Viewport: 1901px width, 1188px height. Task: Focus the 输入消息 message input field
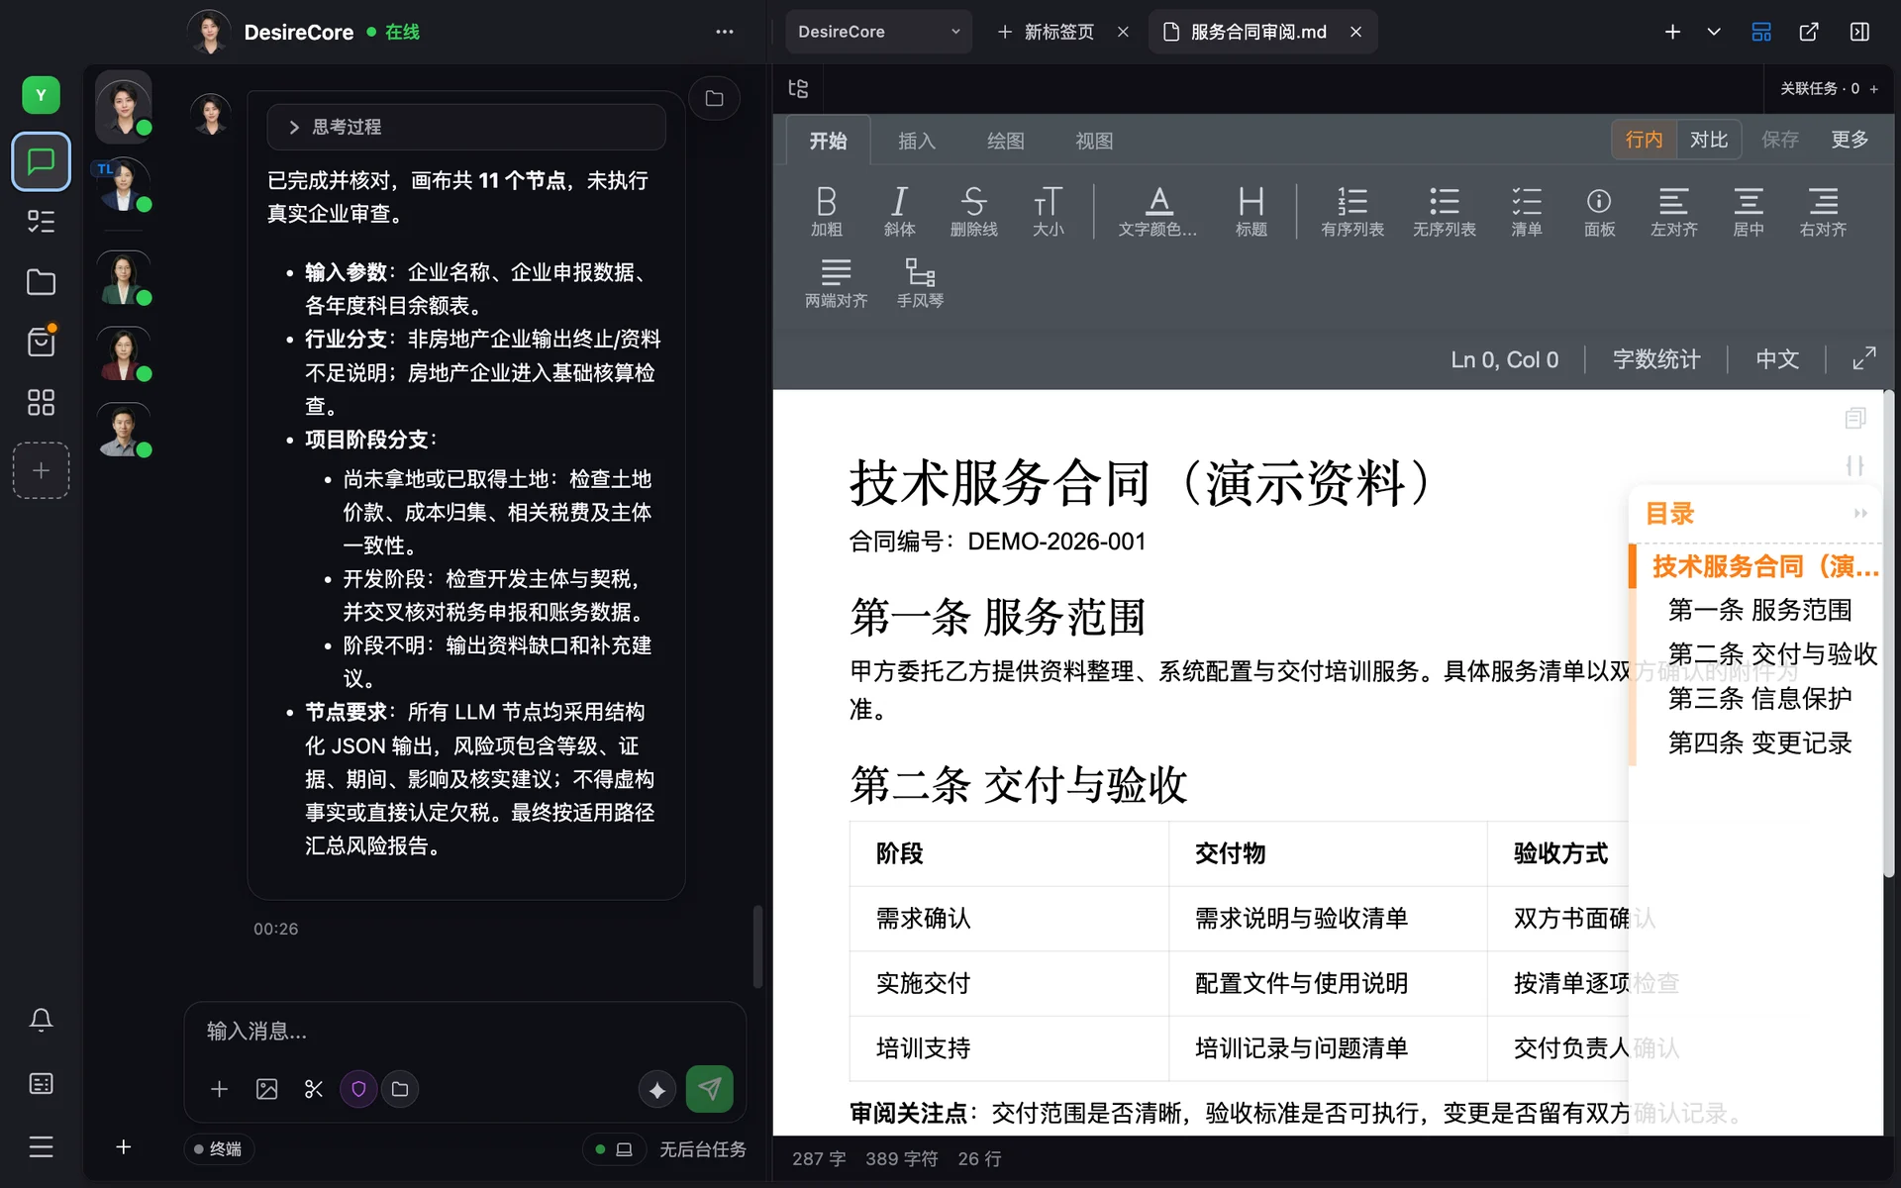coord(465,1032)
